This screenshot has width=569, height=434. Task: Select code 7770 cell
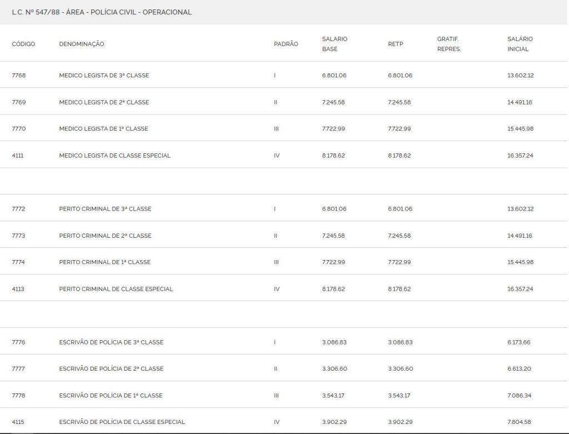[x=19, y=129]
